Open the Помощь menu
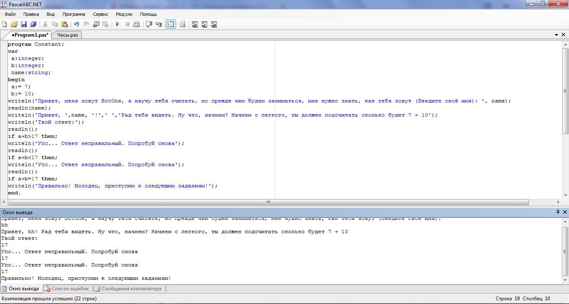Image resolution: width=569 pixels, height=304 pixels. point(148,14)
